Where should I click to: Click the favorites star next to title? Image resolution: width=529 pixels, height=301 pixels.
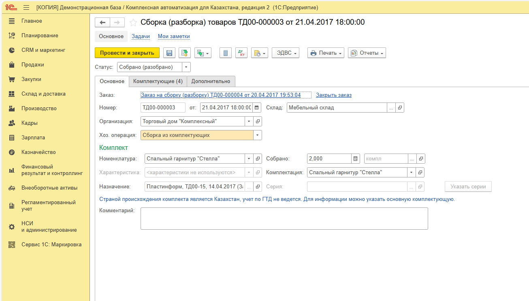click(133, 23)
